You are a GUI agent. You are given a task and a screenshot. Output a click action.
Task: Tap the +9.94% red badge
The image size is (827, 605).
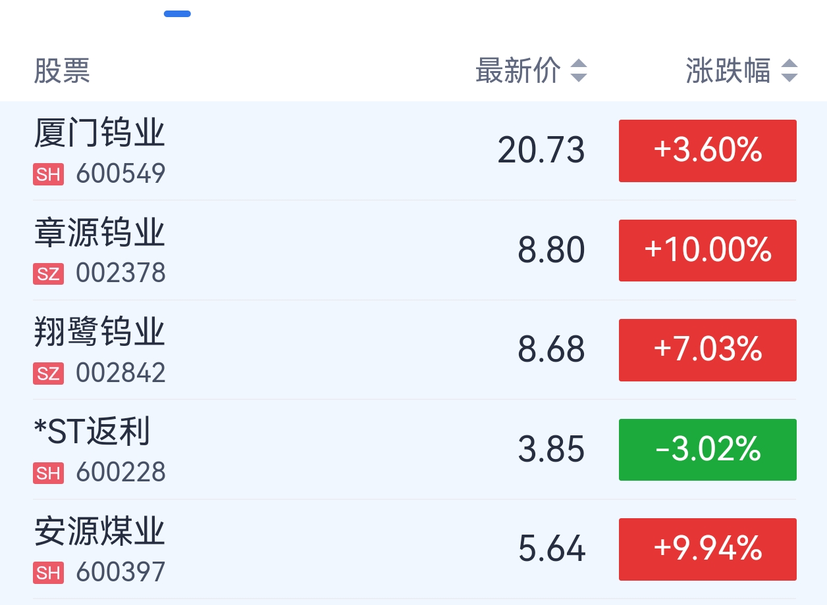pyautogui.click(x=707, y=549)
